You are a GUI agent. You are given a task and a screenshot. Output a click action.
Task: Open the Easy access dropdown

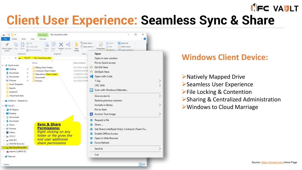coord(87,47)
